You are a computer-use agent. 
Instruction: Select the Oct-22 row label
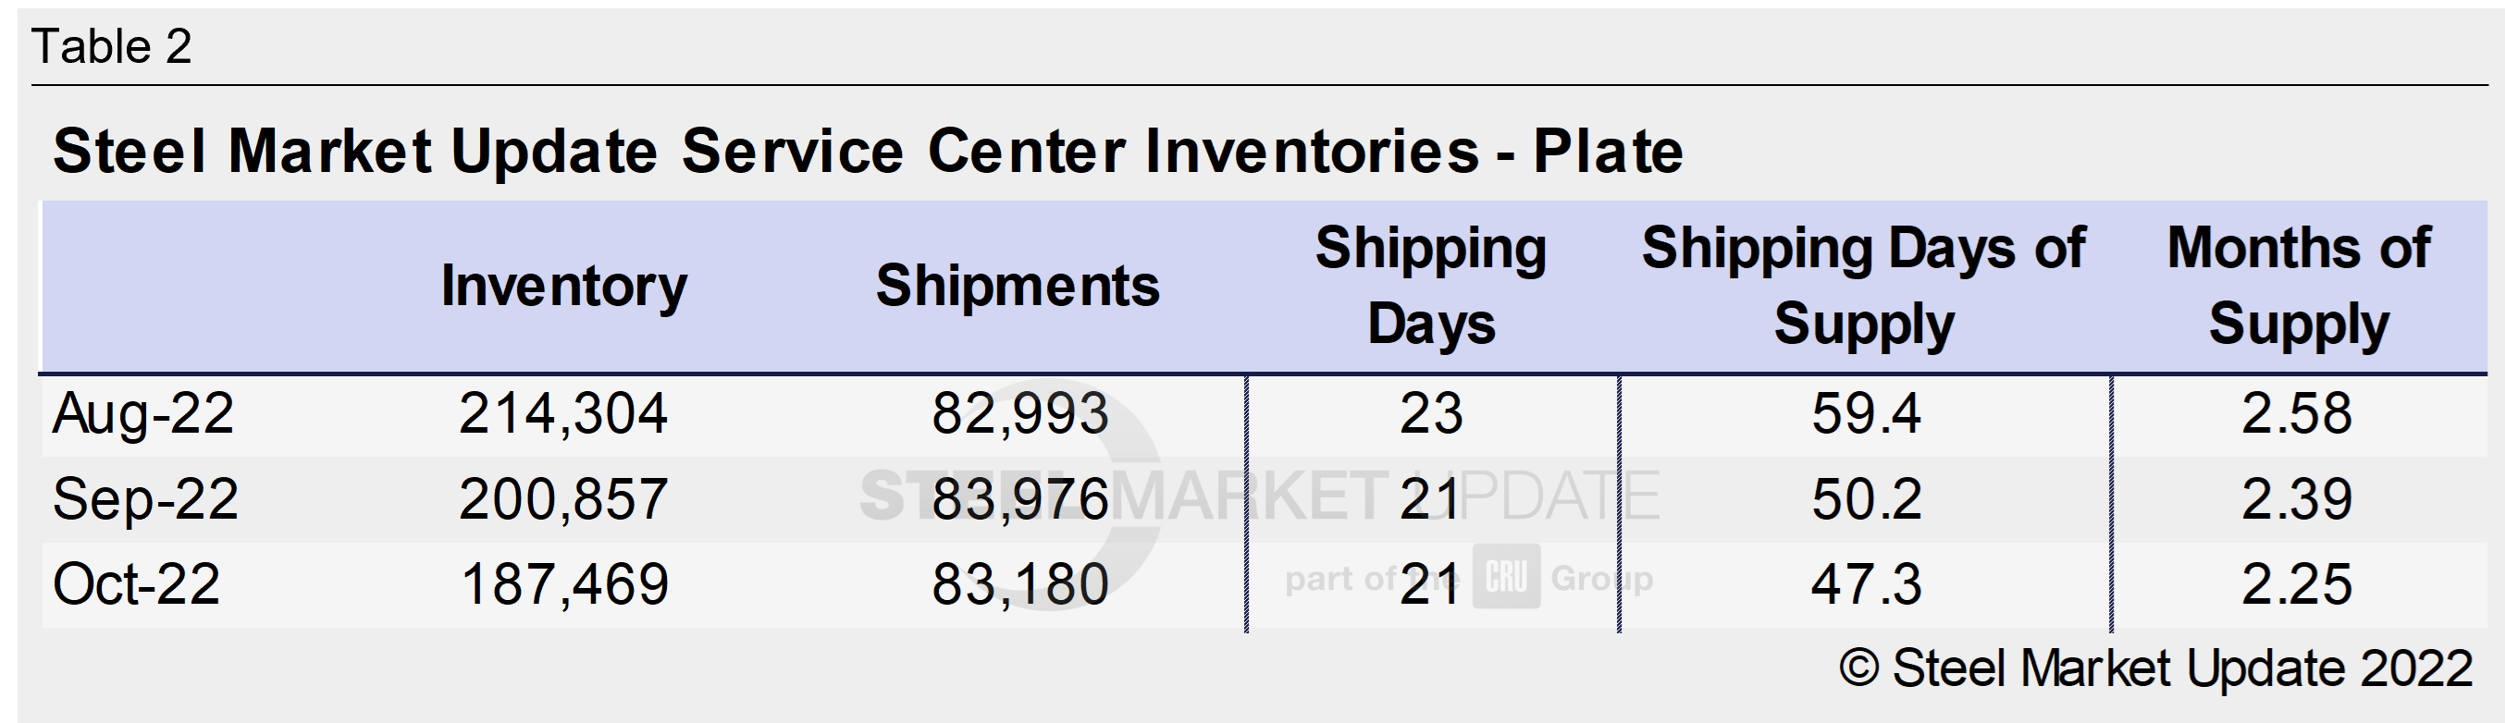(136, 585)
